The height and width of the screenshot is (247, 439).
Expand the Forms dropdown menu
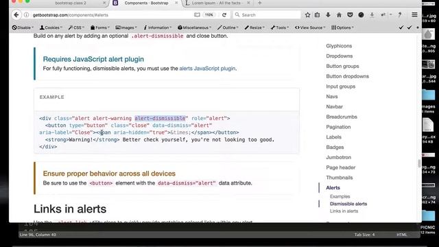[100, 27]
